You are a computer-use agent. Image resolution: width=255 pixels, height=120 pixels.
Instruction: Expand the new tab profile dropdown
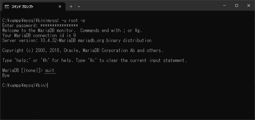(x=79, y=7)
